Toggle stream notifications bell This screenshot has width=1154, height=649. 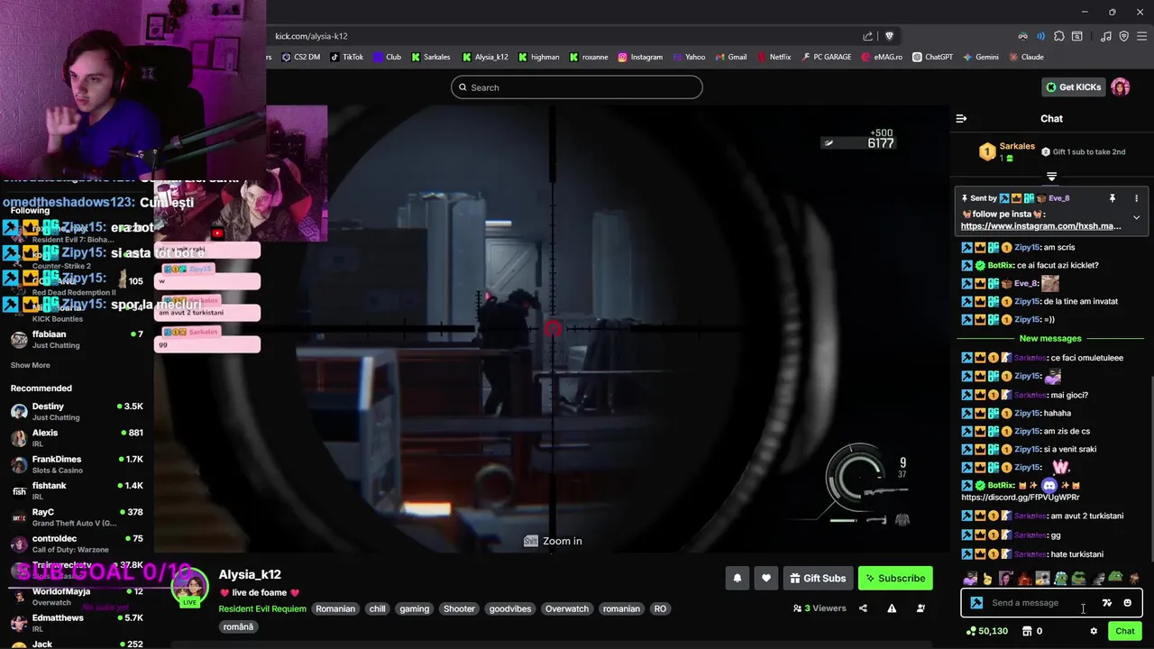(737, 579)
